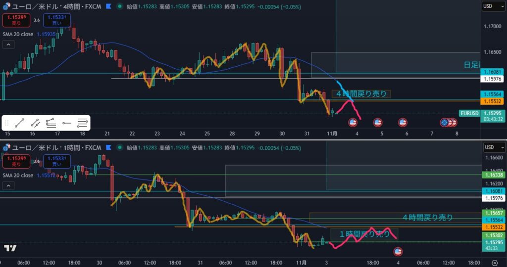507x267 pixels.
Task: Collapse the indicator legend on 1-hour chart
Action: point(8,185)
